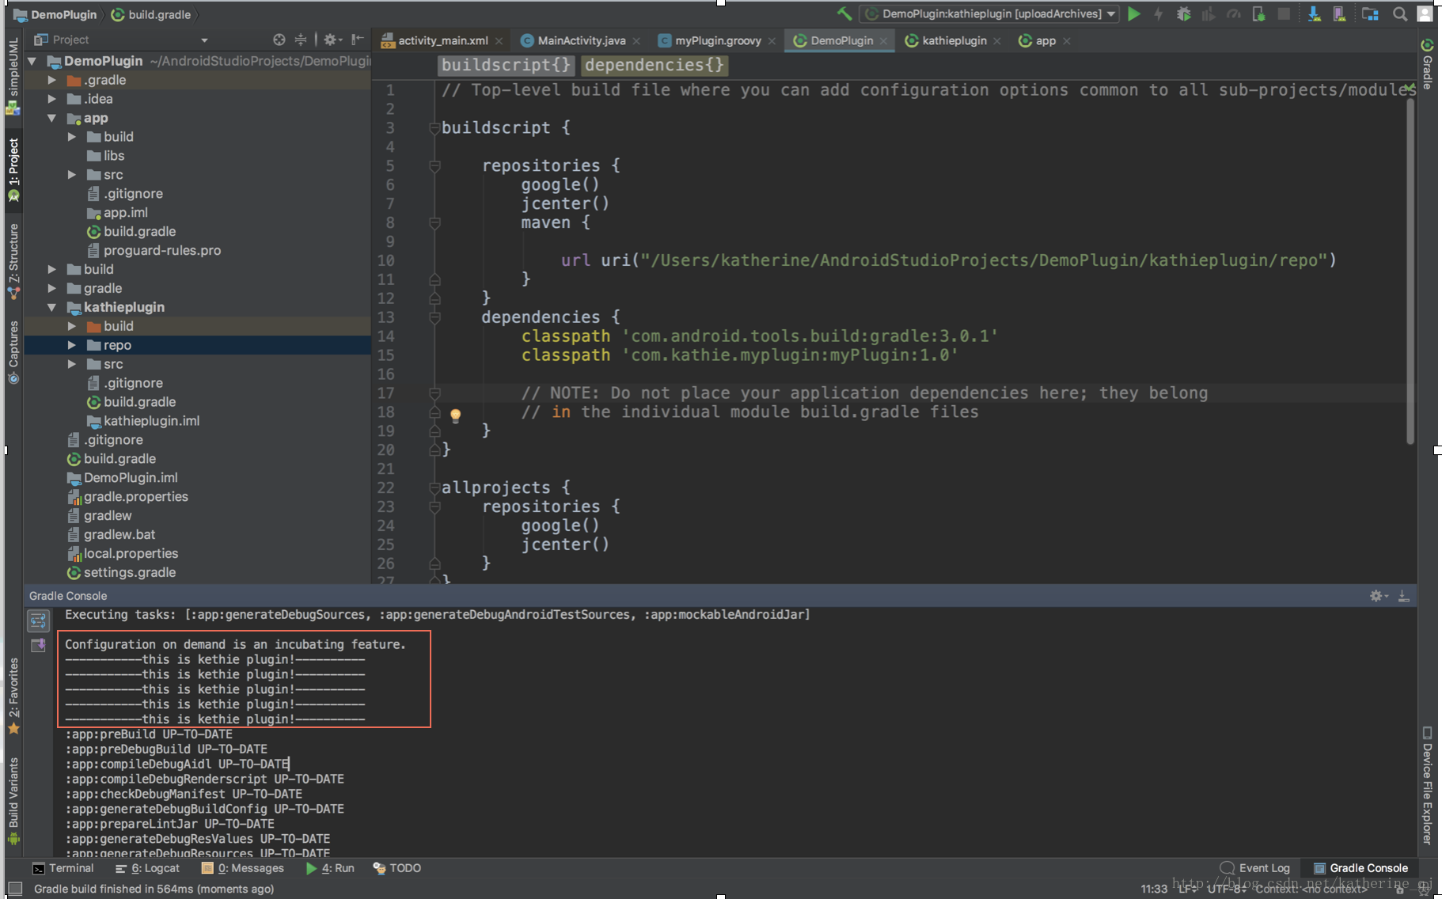Open the Device File Explorer panel
This screenshot has height=899, width=1442.
click(x=1427, y=786)
